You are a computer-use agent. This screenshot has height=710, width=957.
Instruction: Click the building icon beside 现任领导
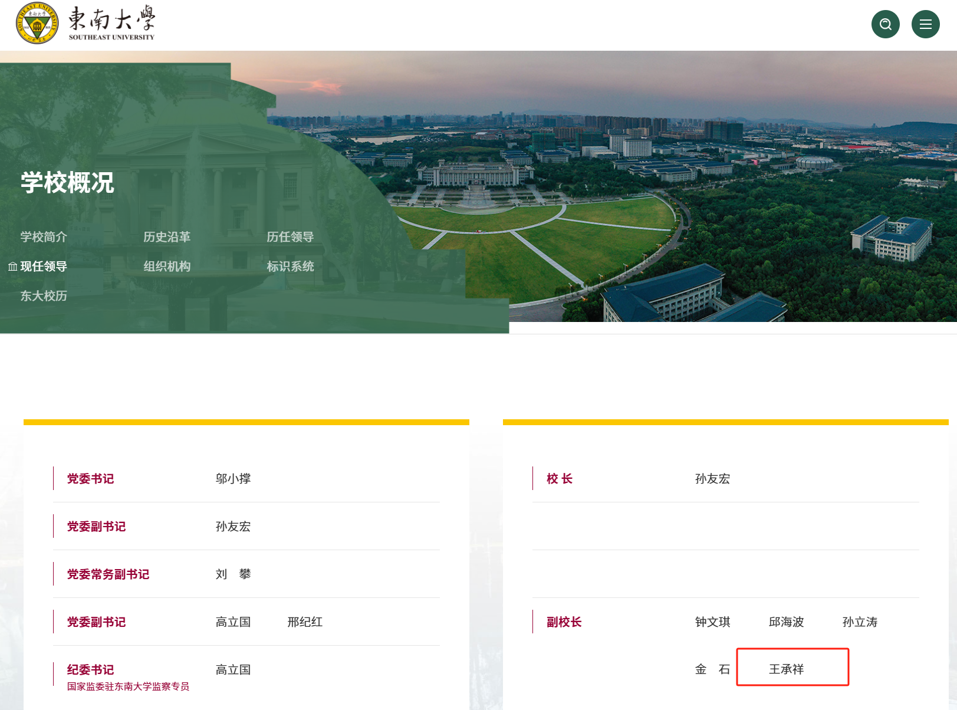coord(12,267)
